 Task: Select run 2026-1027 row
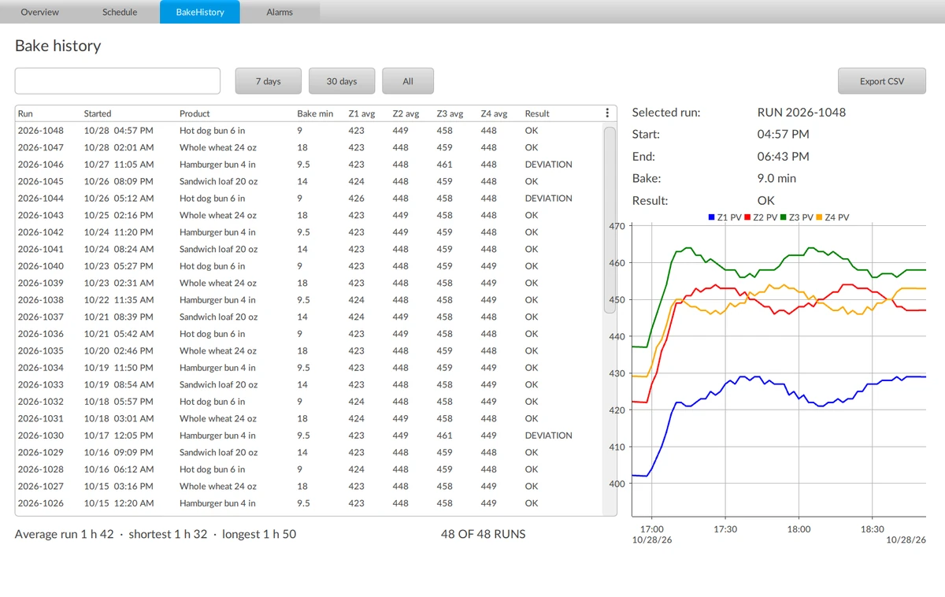tap(309, 486)
